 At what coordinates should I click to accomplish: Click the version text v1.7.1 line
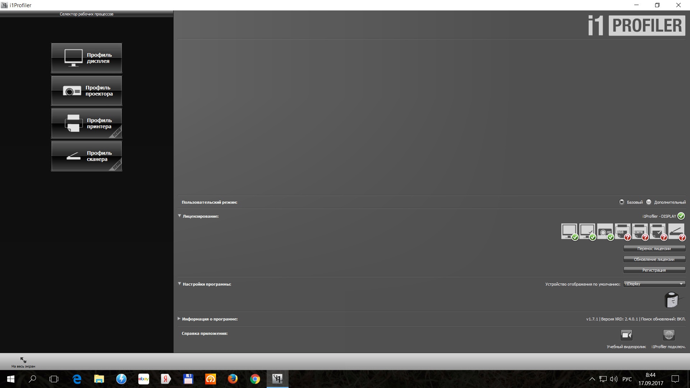tap(636, 319)
